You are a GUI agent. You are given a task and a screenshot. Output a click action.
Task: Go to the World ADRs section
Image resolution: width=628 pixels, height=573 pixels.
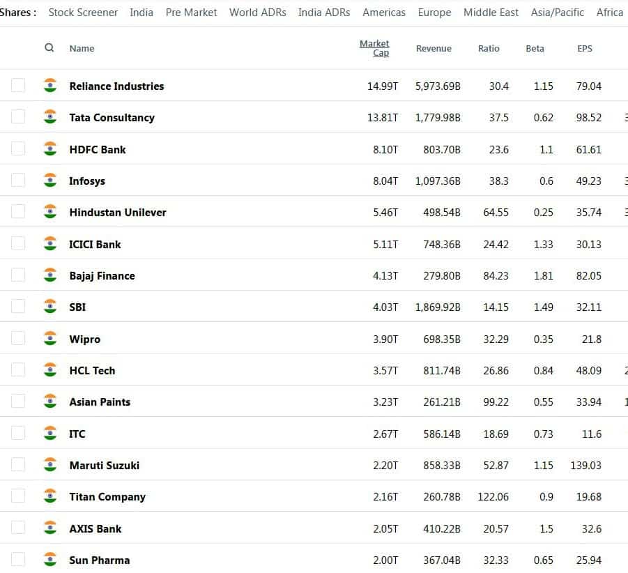[257, 13]
